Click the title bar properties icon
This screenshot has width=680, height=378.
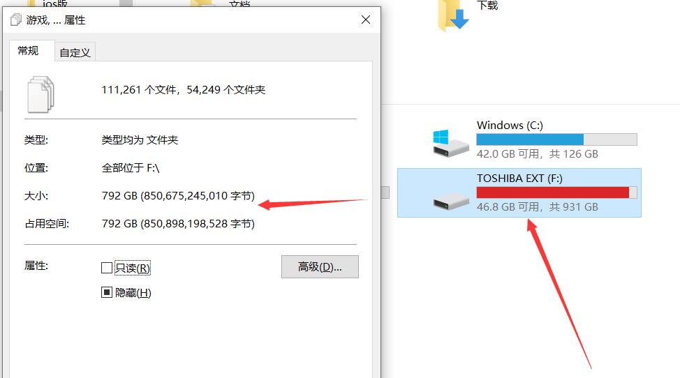pyautogui.click(x=16, y=20)
